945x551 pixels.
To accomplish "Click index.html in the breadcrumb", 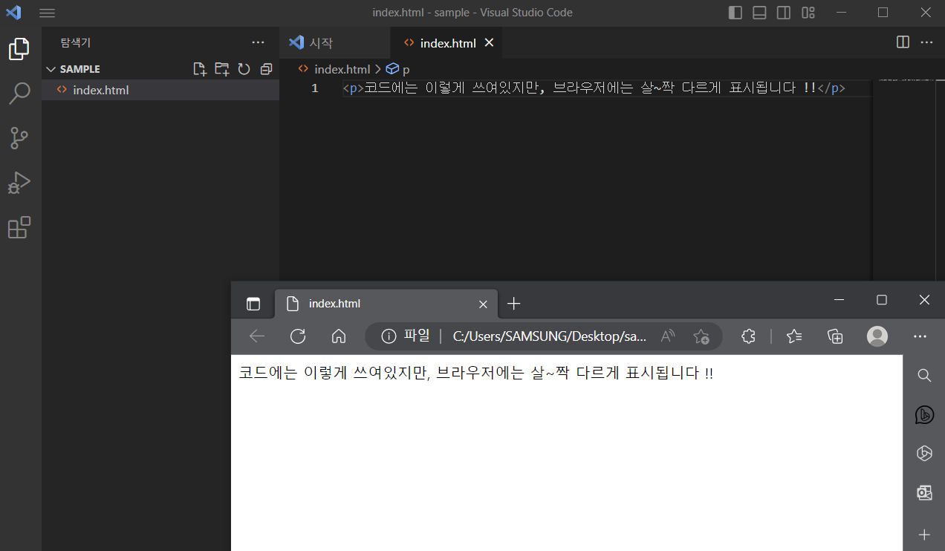I will click(x=342, y=69).
